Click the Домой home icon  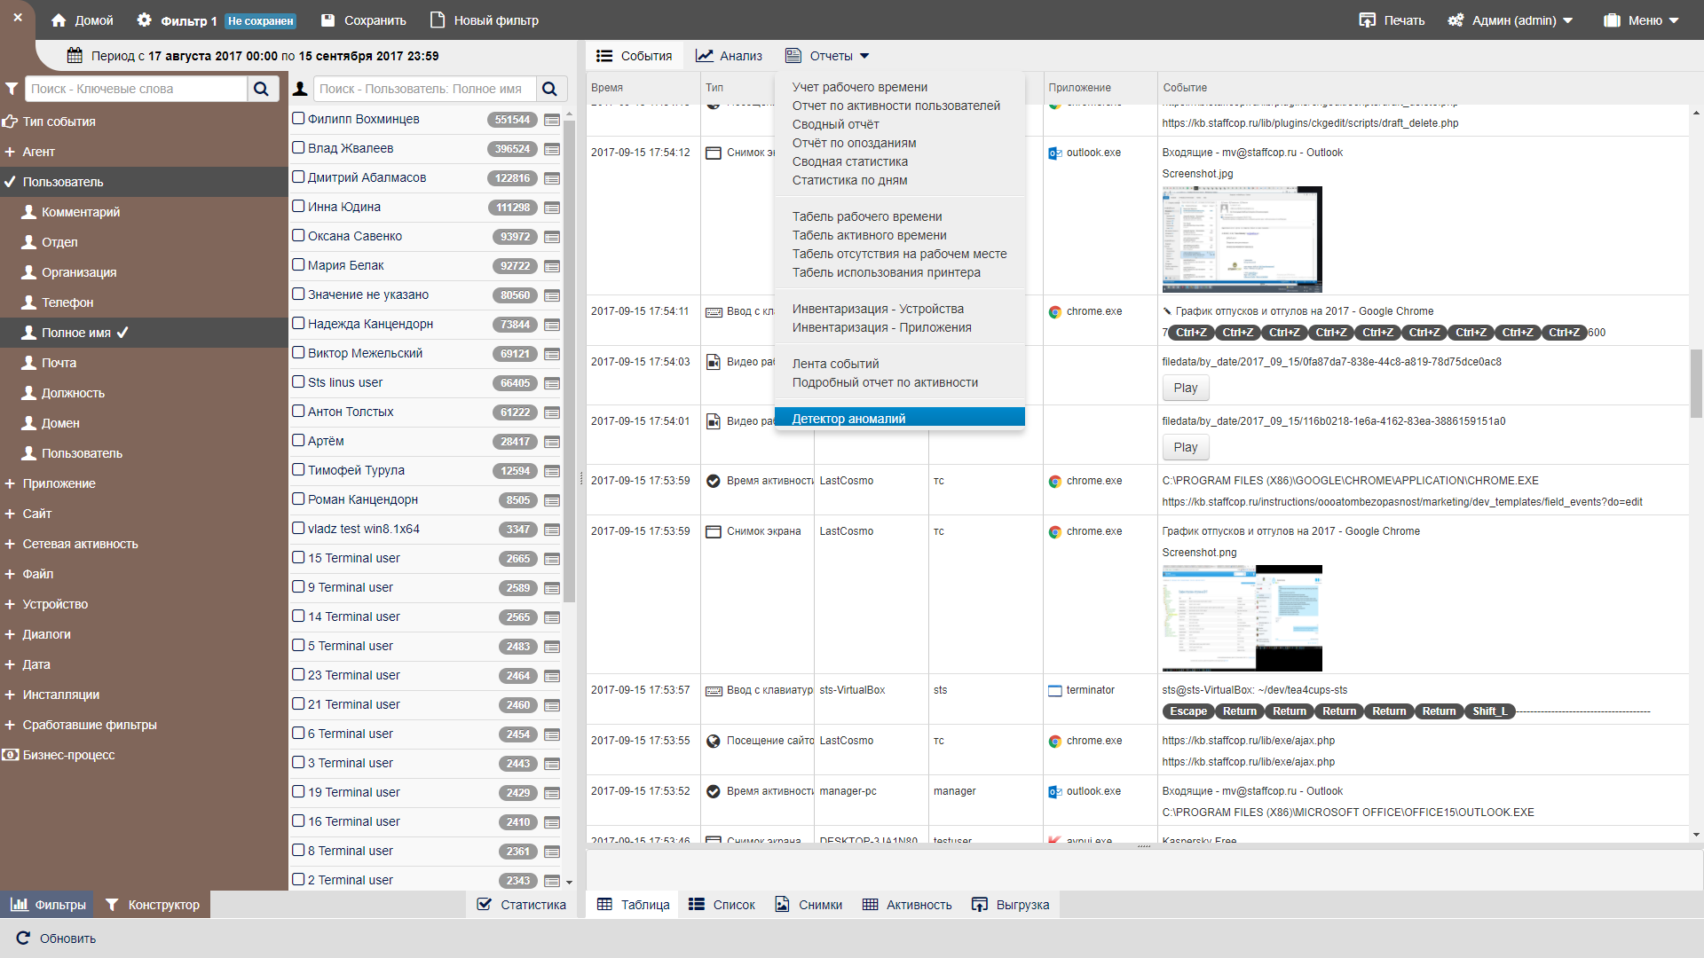pyautogui.click(x=59, y=20)
